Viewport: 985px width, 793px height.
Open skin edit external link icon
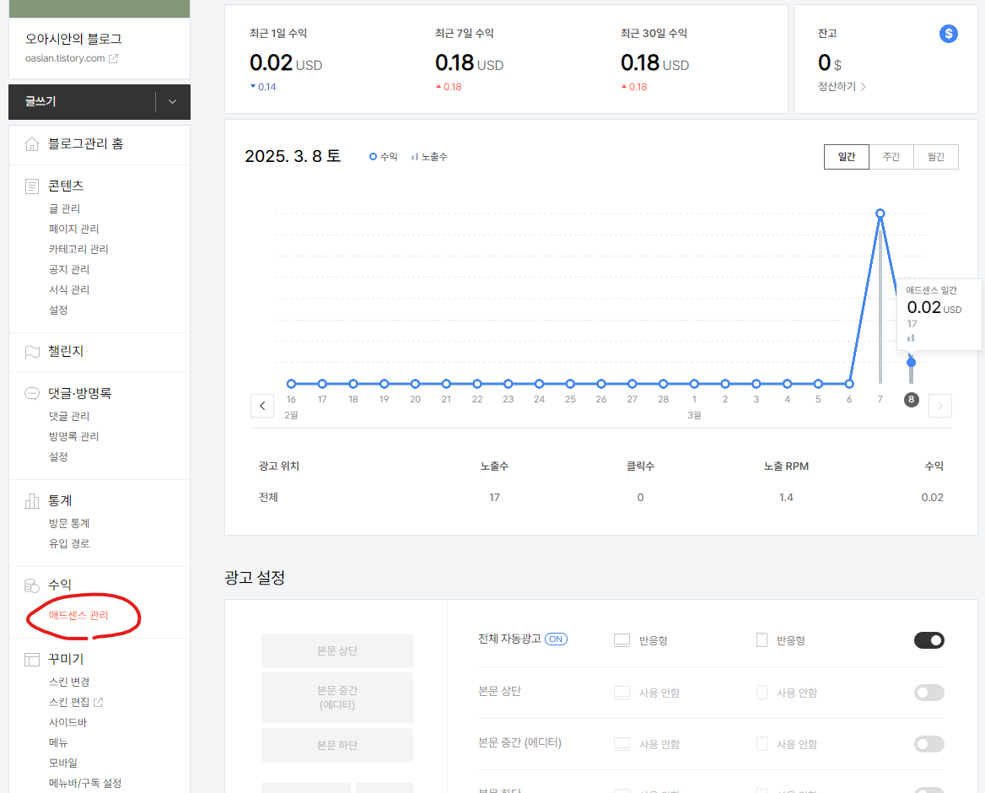click(98, 702)
